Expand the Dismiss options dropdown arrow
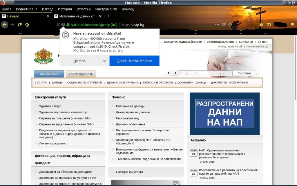This screenshot has width=297, height=186. point(104,61)
